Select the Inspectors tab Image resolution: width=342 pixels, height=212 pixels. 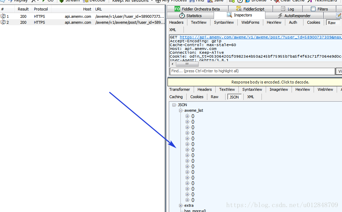click(x=239, y=15)
